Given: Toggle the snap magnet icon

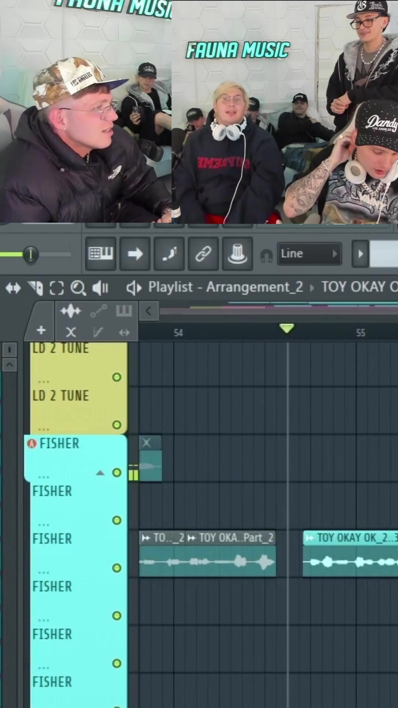Looking at the screenshot, I should tap(266, 255).
